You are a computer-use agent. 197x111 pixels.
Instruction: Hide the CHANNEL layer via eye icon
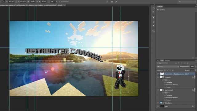point(158,77)
